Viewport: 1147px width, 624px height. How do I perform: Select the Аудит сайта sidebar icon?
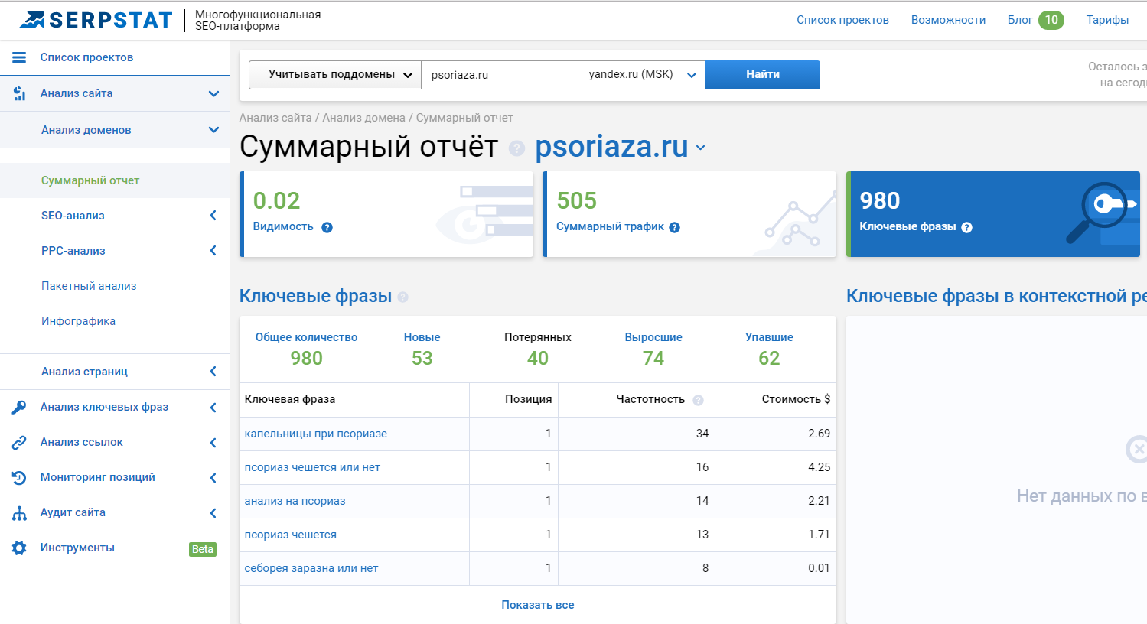[18, 512]
